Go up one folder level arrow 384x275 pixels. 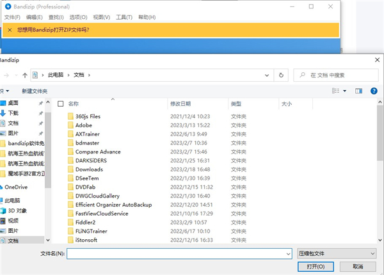[x=25, y=75]
